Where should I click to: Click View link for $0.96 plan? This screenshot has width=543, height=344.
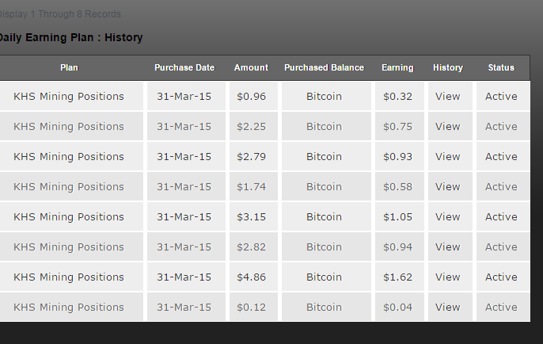click(x=447, y=97)
